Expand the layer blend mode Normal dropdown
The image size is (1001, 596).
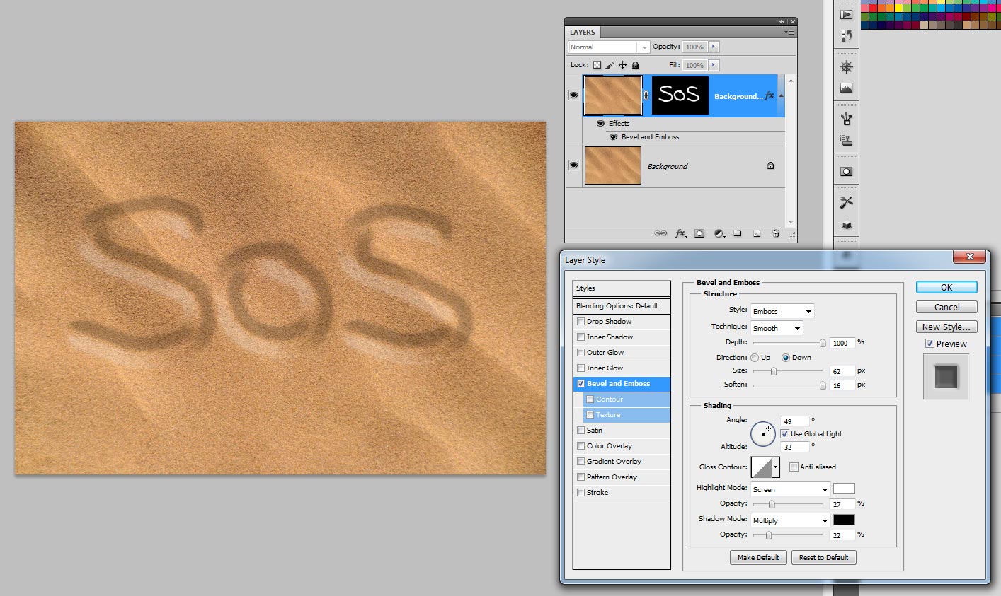(x=609, y=47)
